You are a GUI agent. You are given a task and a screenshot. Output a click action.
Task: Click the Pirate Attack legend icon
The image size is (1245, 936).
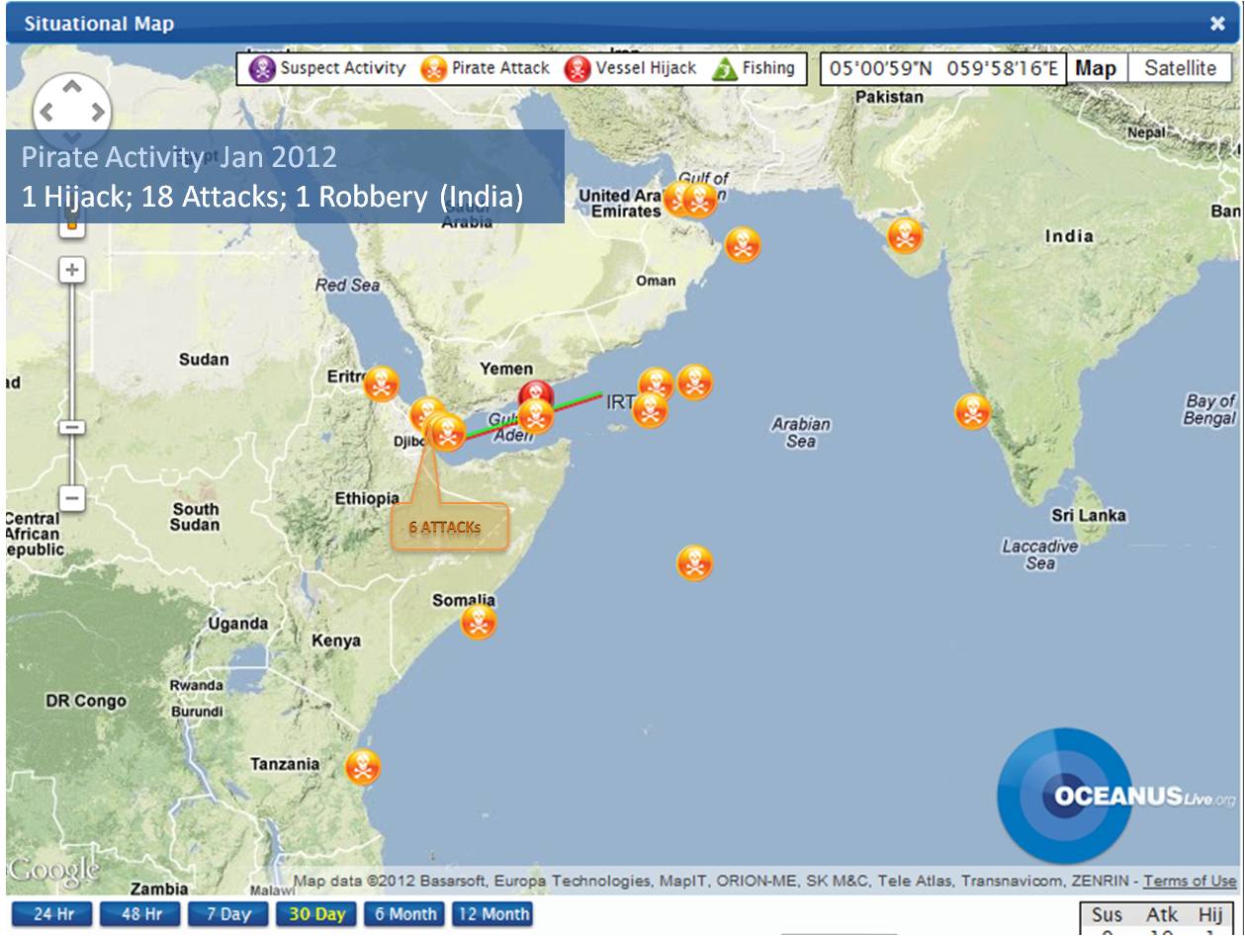[x=434, y=69]
